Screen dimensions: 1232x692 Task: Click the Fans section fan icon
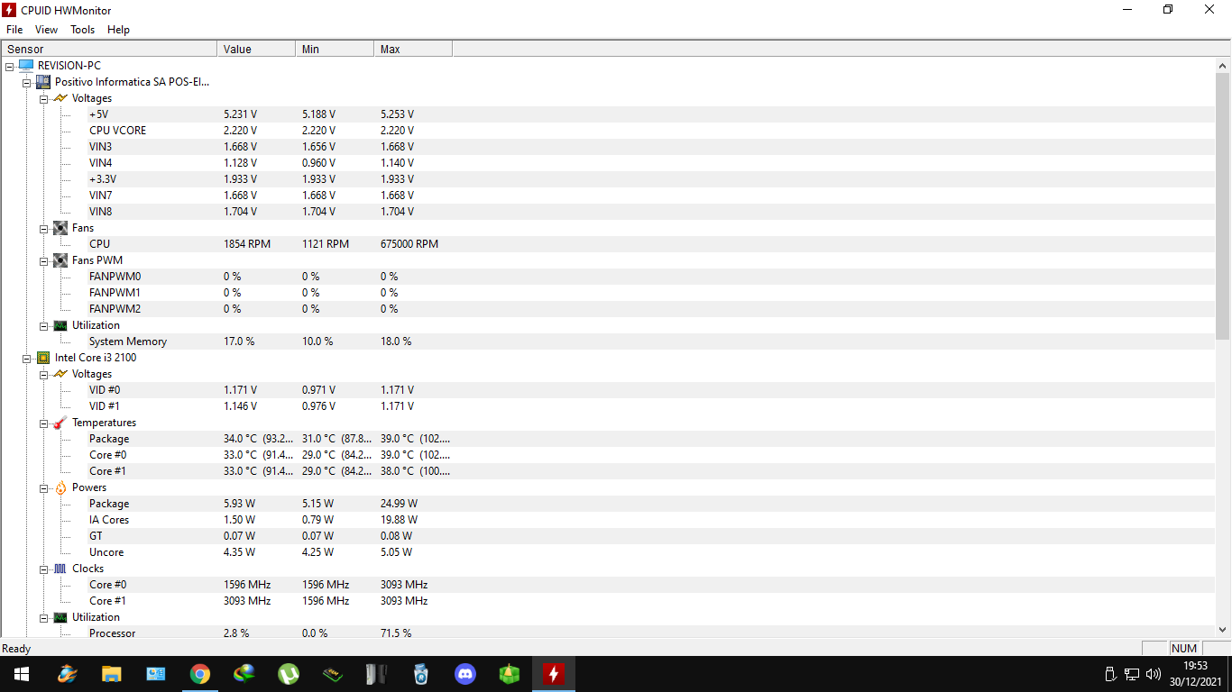tap(60, 228)
